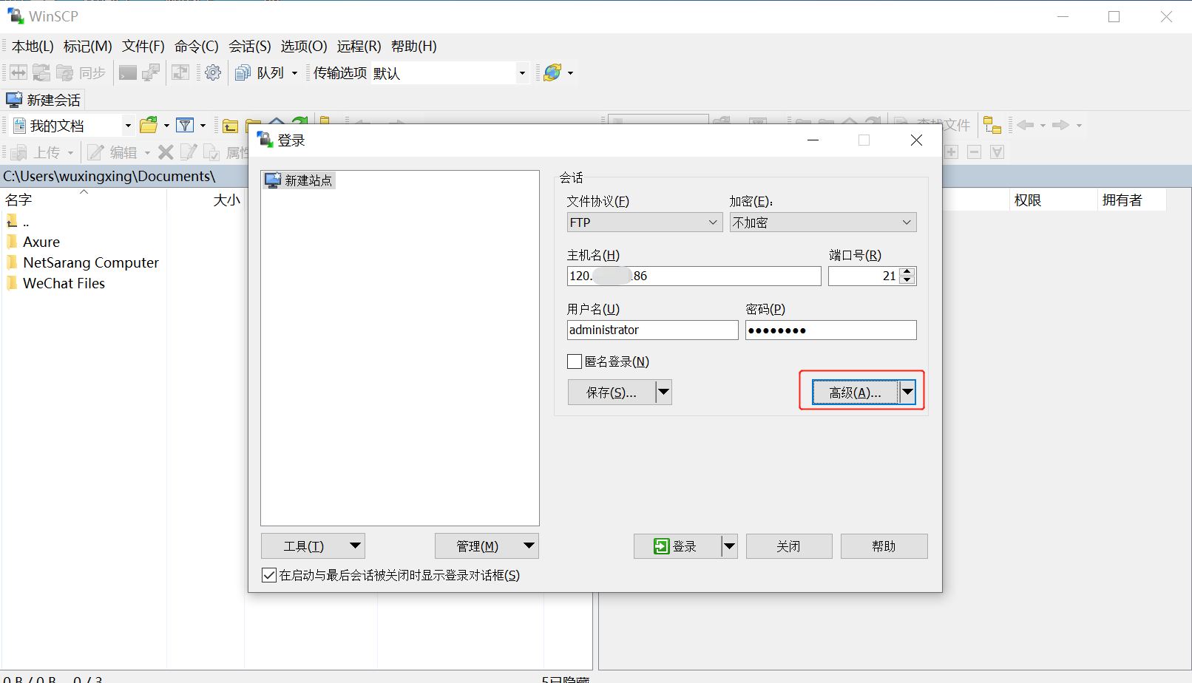This screenshot has width=1192, height=683.
Task: Open the 标记 menu
Action: pyautogui.click(x=87, y=46)
